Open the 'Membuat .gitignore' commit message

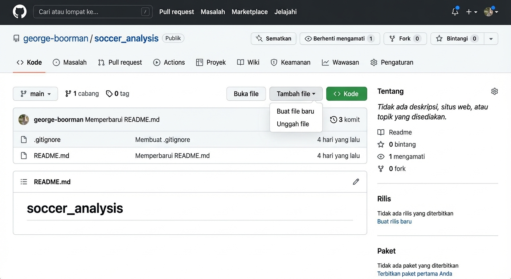[163, 139]
